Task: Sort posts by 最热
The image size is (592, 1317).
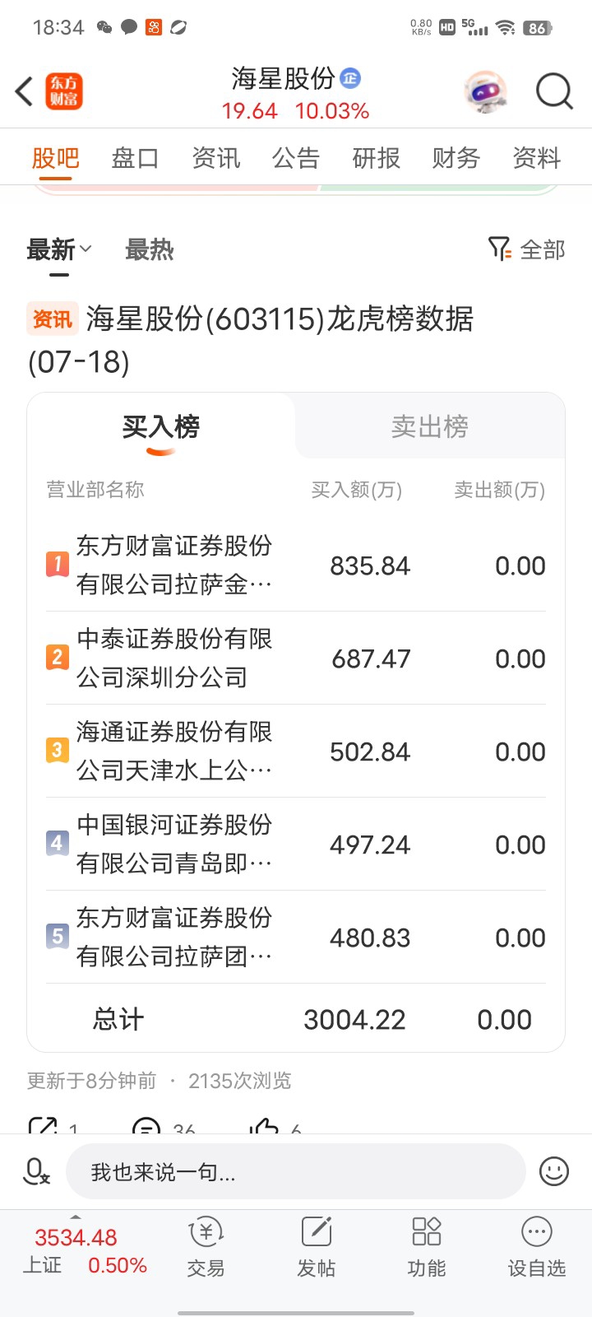Action: (x=150, y=249)
